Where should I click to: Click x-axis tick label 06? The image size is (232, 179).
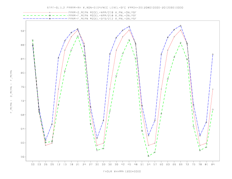click(x=46, y=164)
